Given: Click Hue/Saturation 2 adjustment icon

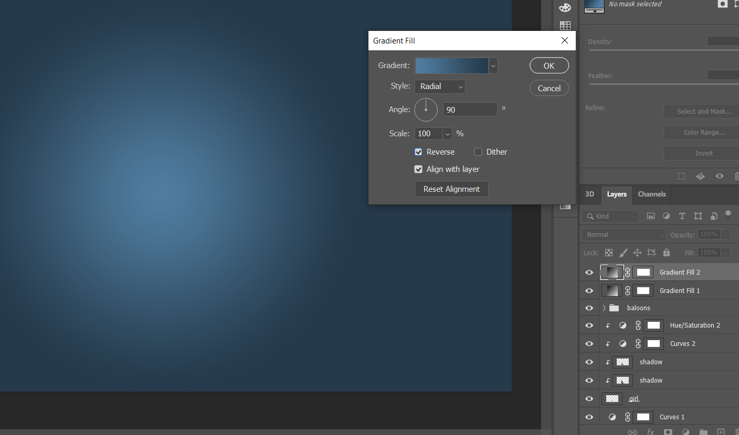Looking at the screenshot, I should [x=622, y=325].
